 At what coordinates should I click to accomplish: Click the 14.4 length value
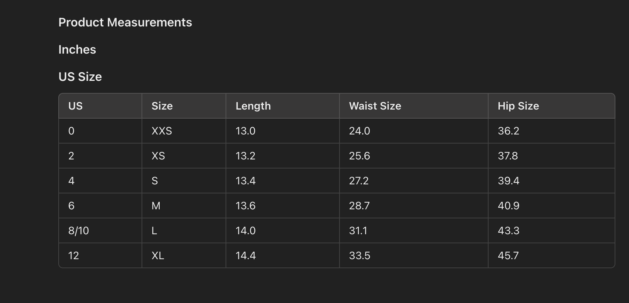246,256
